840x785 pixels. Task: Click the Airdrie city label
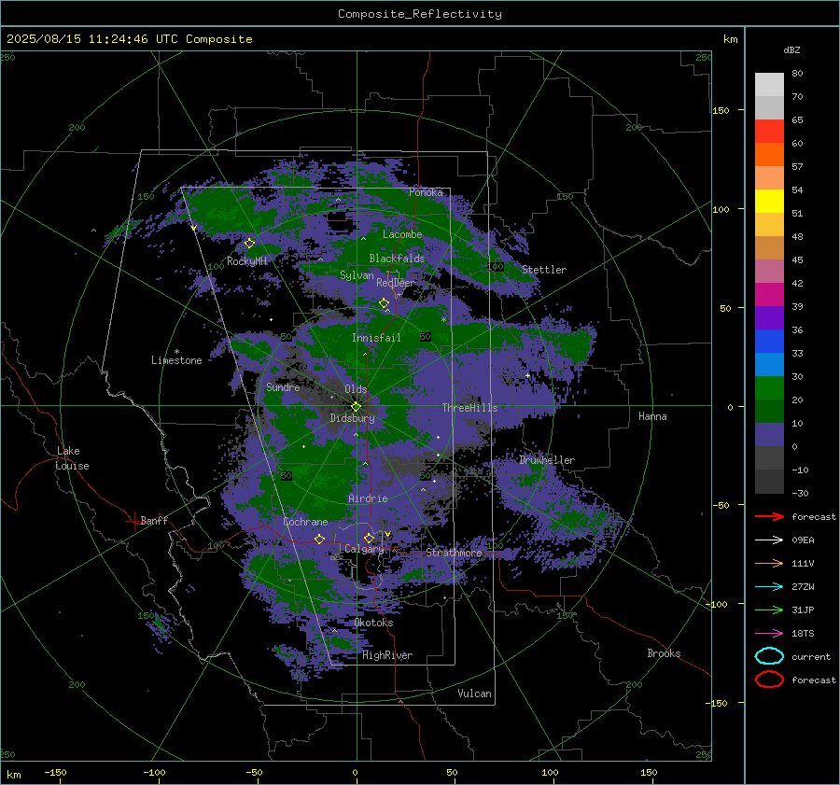pyautogui.click(x=368, y=498)
